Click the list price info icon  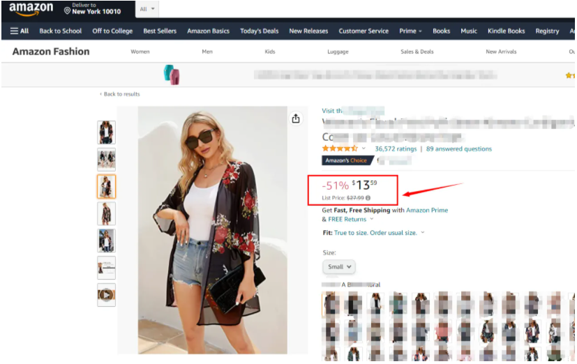pyautogui.click(x=368, y=198)
